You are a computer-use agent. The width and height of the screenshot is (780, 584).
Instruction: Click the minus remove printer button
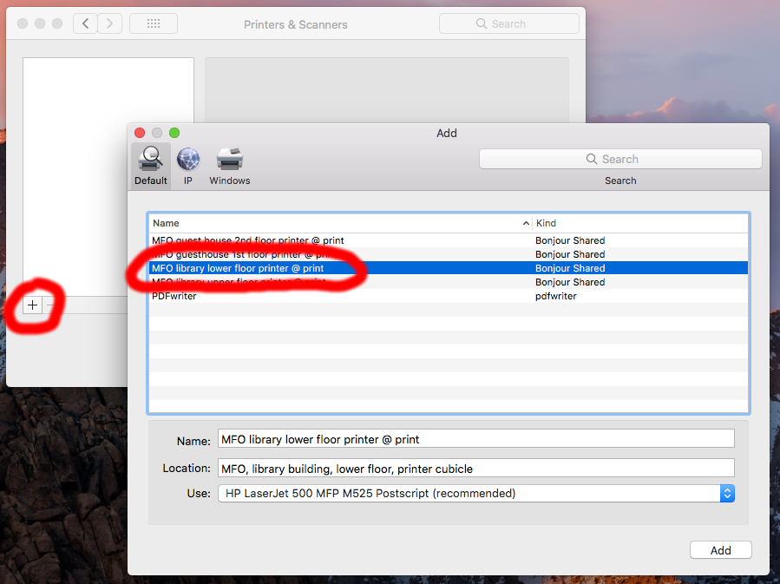[x=50, y=305]
